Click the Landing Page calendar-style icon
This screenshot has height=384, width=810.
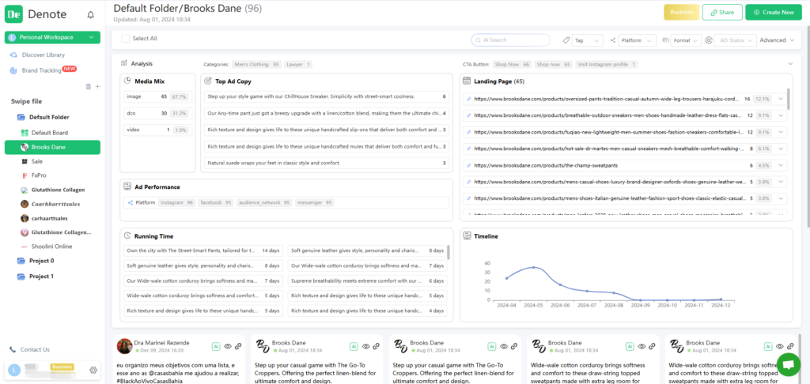(x=467, y=81)
